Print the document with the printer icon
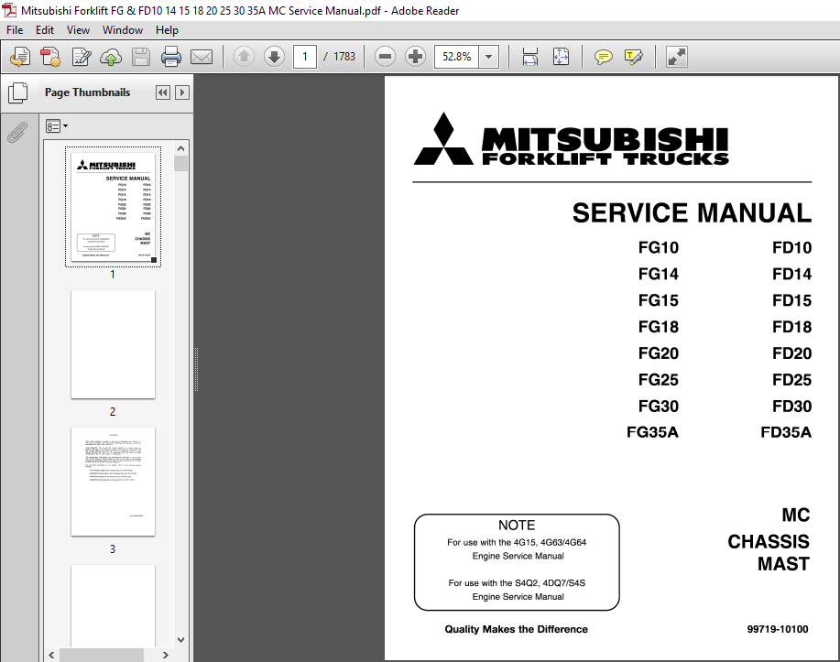Screen dimensions: 840x662 coord(171,57)
